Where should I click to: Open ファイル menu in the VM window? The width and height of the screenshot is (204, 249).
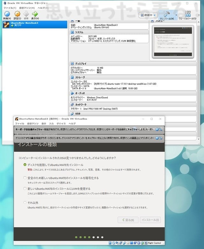pos(20,124)
